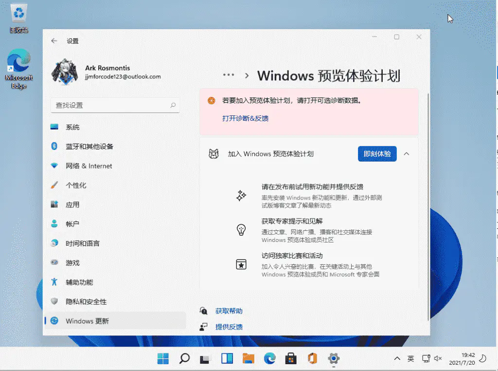Open notifications moon icon in the tray

point(482,359)
